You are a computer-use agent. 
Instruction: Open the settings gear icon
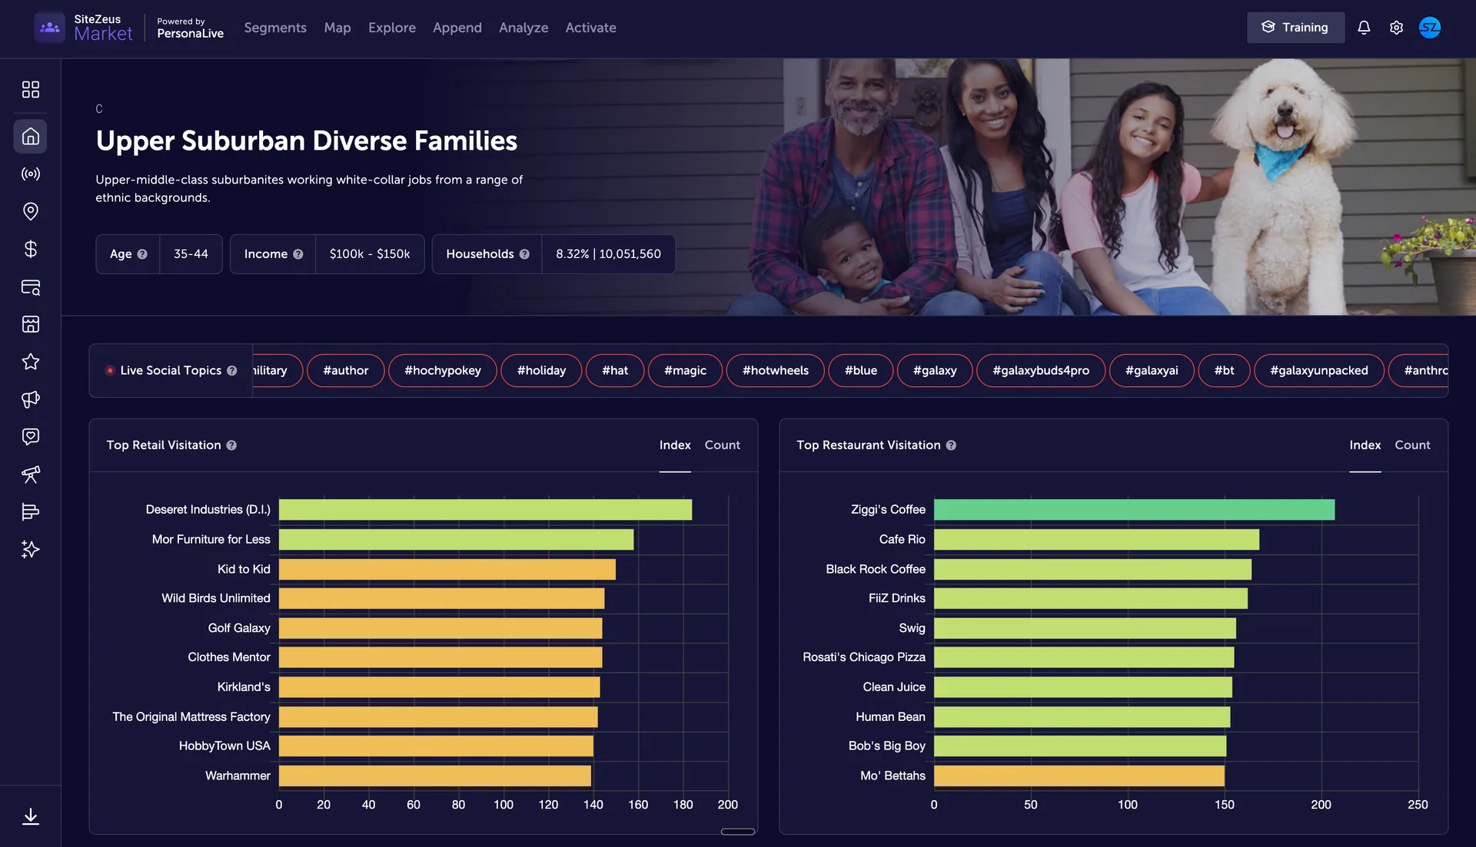coord(1396,28)
